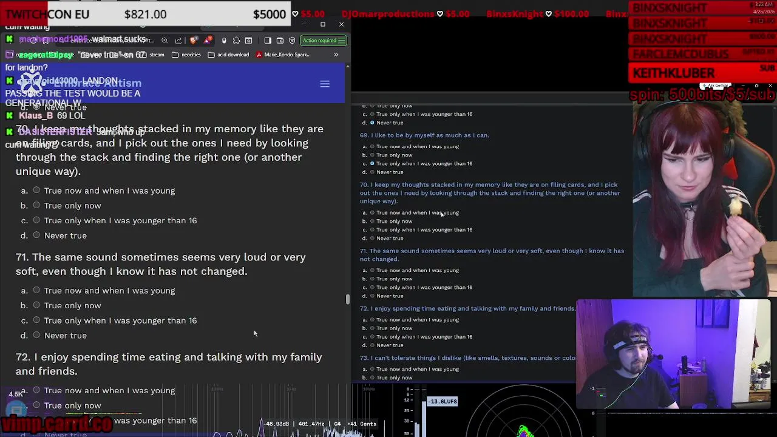Screen dimensions: 777x437
Task: Select 'True now and when I was young' for question 71 right window
Action: click(372, 270)
